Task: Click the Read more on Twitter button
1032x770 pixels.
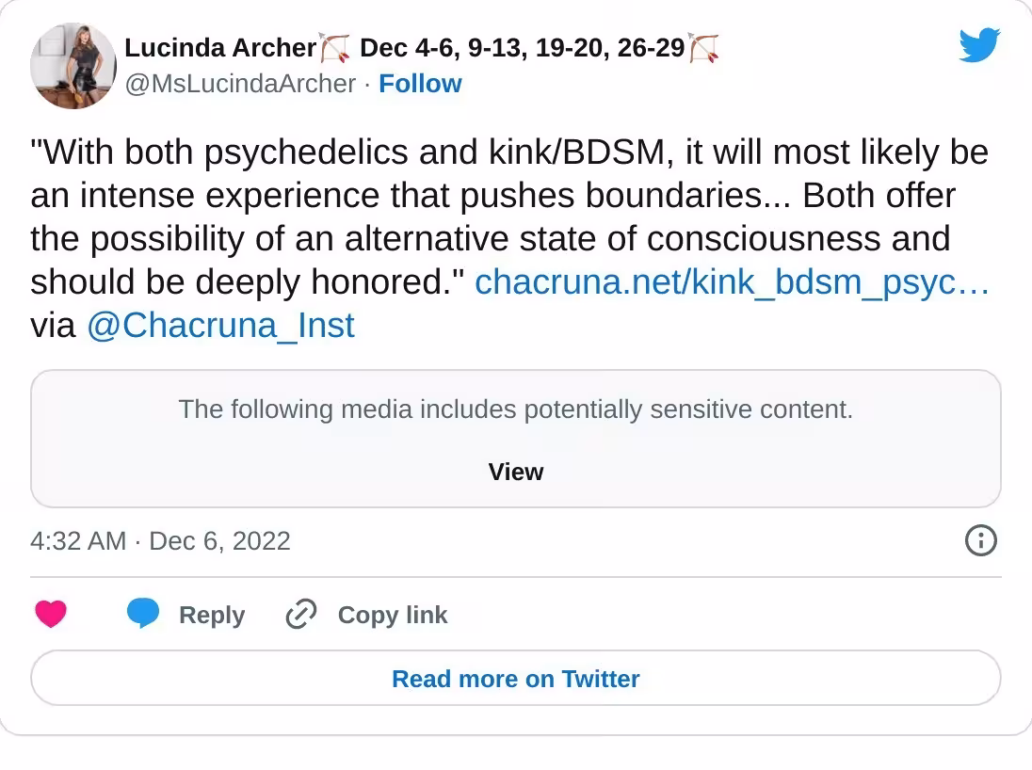Action: click(x=516, y=678)
